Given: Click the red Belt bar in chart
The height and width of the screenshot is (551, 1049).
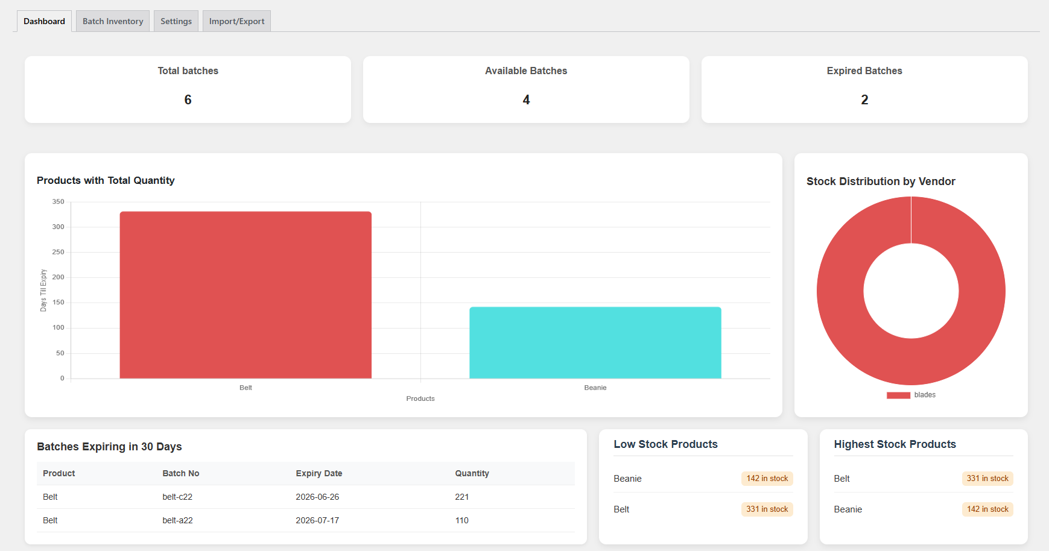Looking at the screenshot, I should point(246,295).
